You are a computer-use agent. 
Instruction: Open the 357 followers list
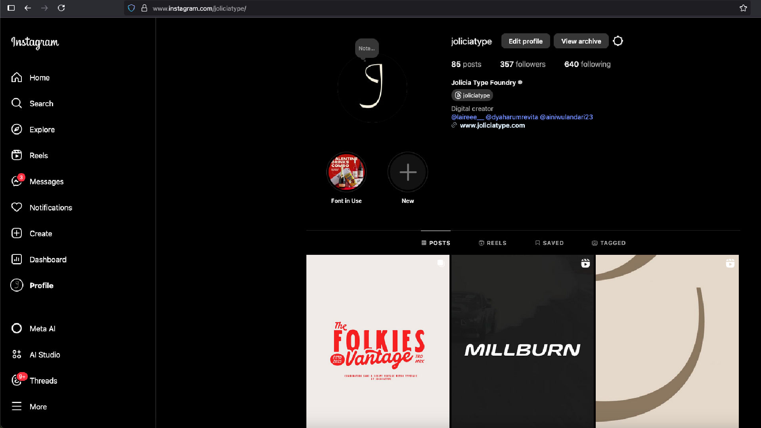[522, 64]
